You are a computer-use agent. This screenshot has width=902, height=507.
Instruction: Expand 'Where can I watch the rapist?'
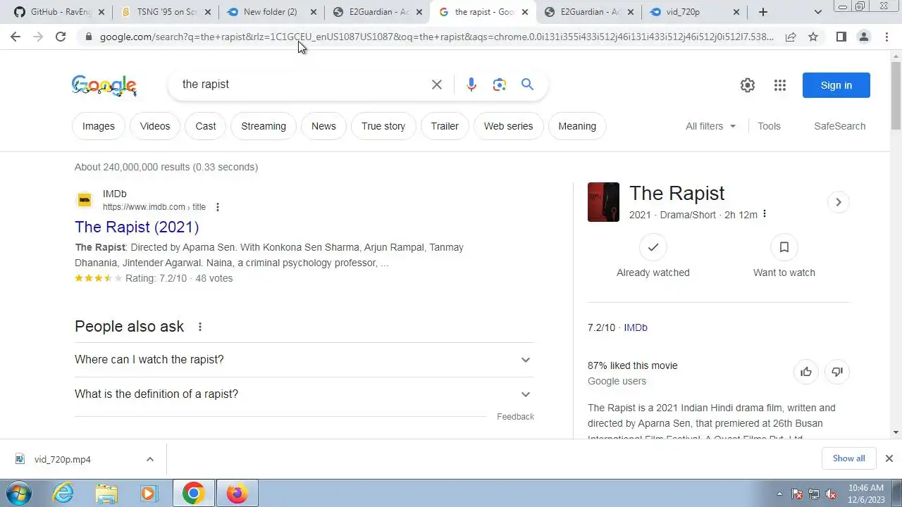point(304,360)
